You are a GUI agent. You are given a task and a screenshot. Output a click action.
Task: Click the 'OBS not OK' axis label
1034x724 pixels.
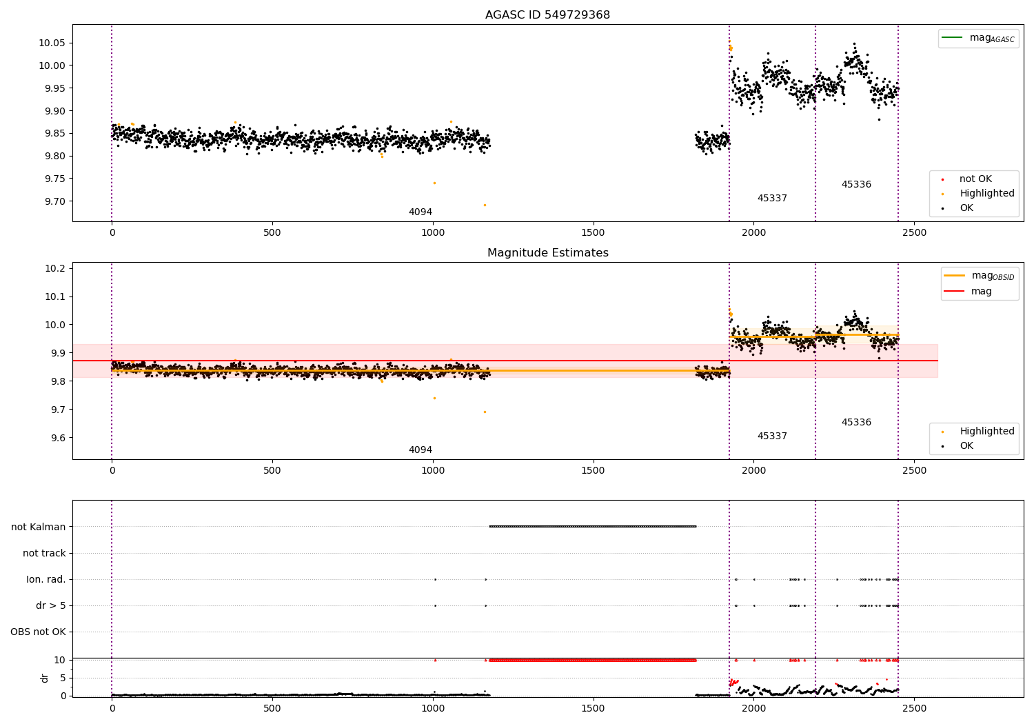pyautogui.click(x=38, y=632)
